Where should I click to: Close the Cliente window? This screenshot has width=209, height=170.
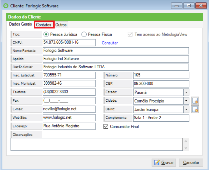[201, 6]
